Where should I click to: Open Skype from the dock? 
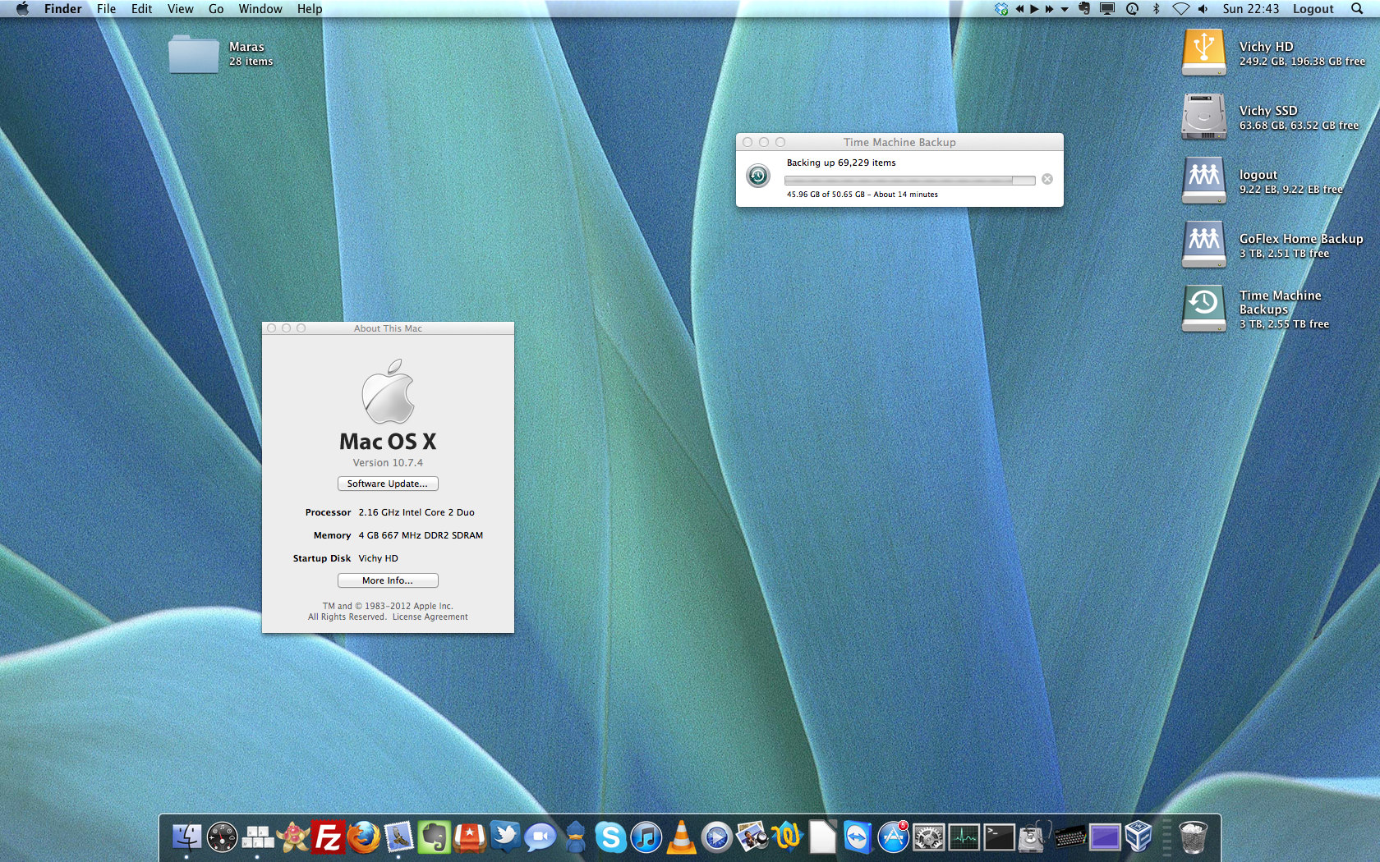(x=610, y=837)
